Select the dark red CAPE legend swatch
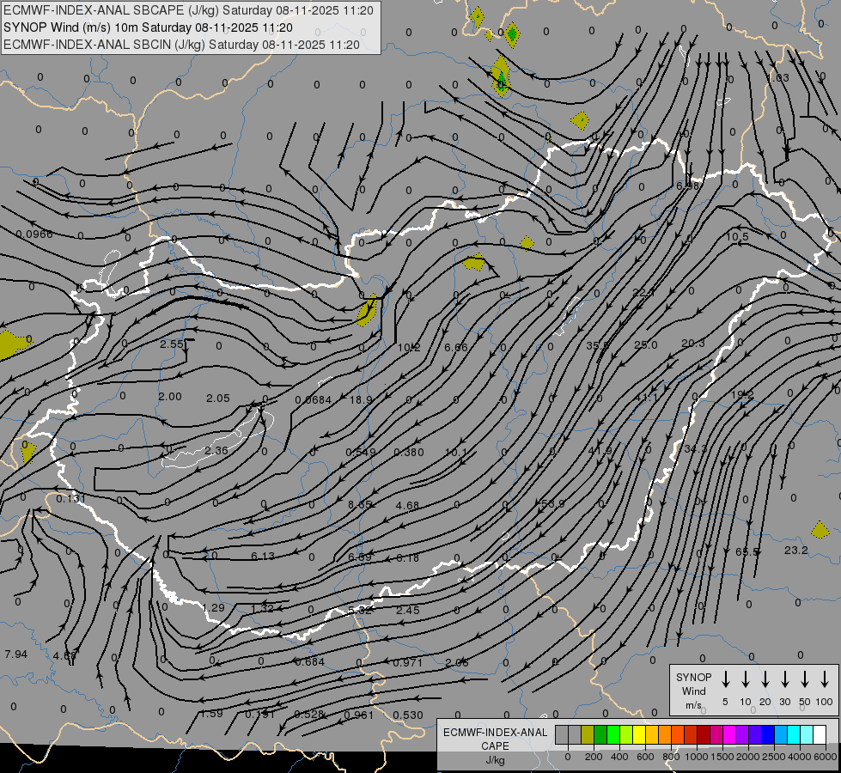 tap(704, 735)
